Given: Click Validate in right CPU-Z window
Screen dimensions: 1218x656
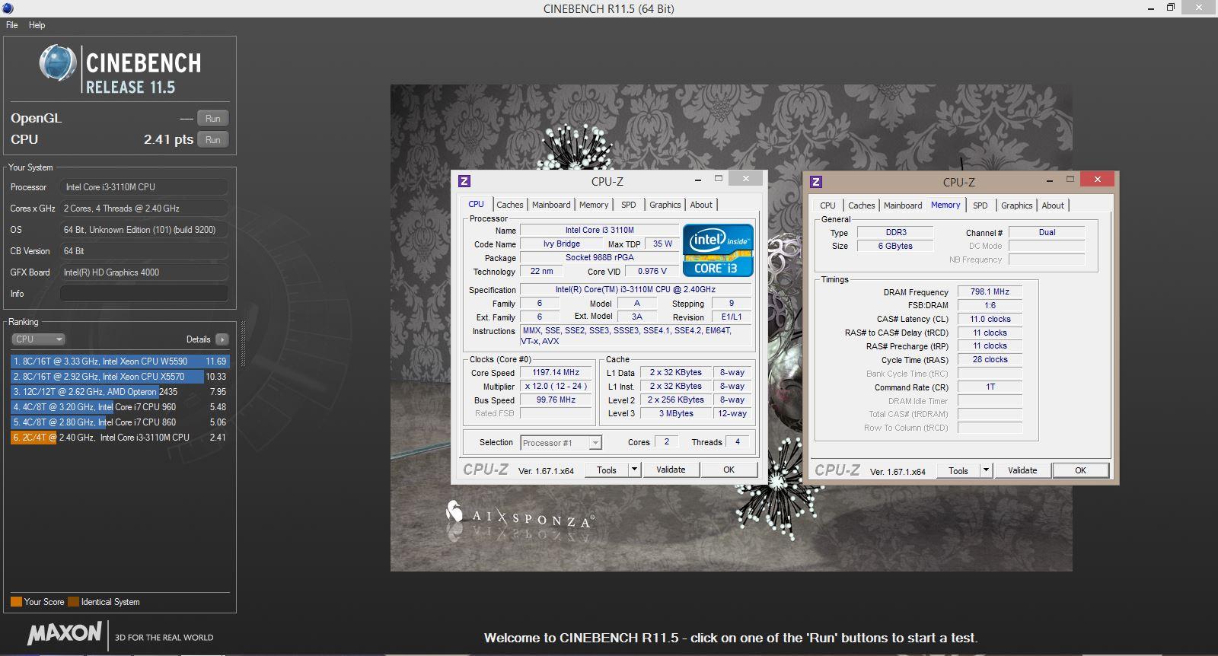Looking at the screenshot, I should pyautogui.click(x=1022, y=471).
